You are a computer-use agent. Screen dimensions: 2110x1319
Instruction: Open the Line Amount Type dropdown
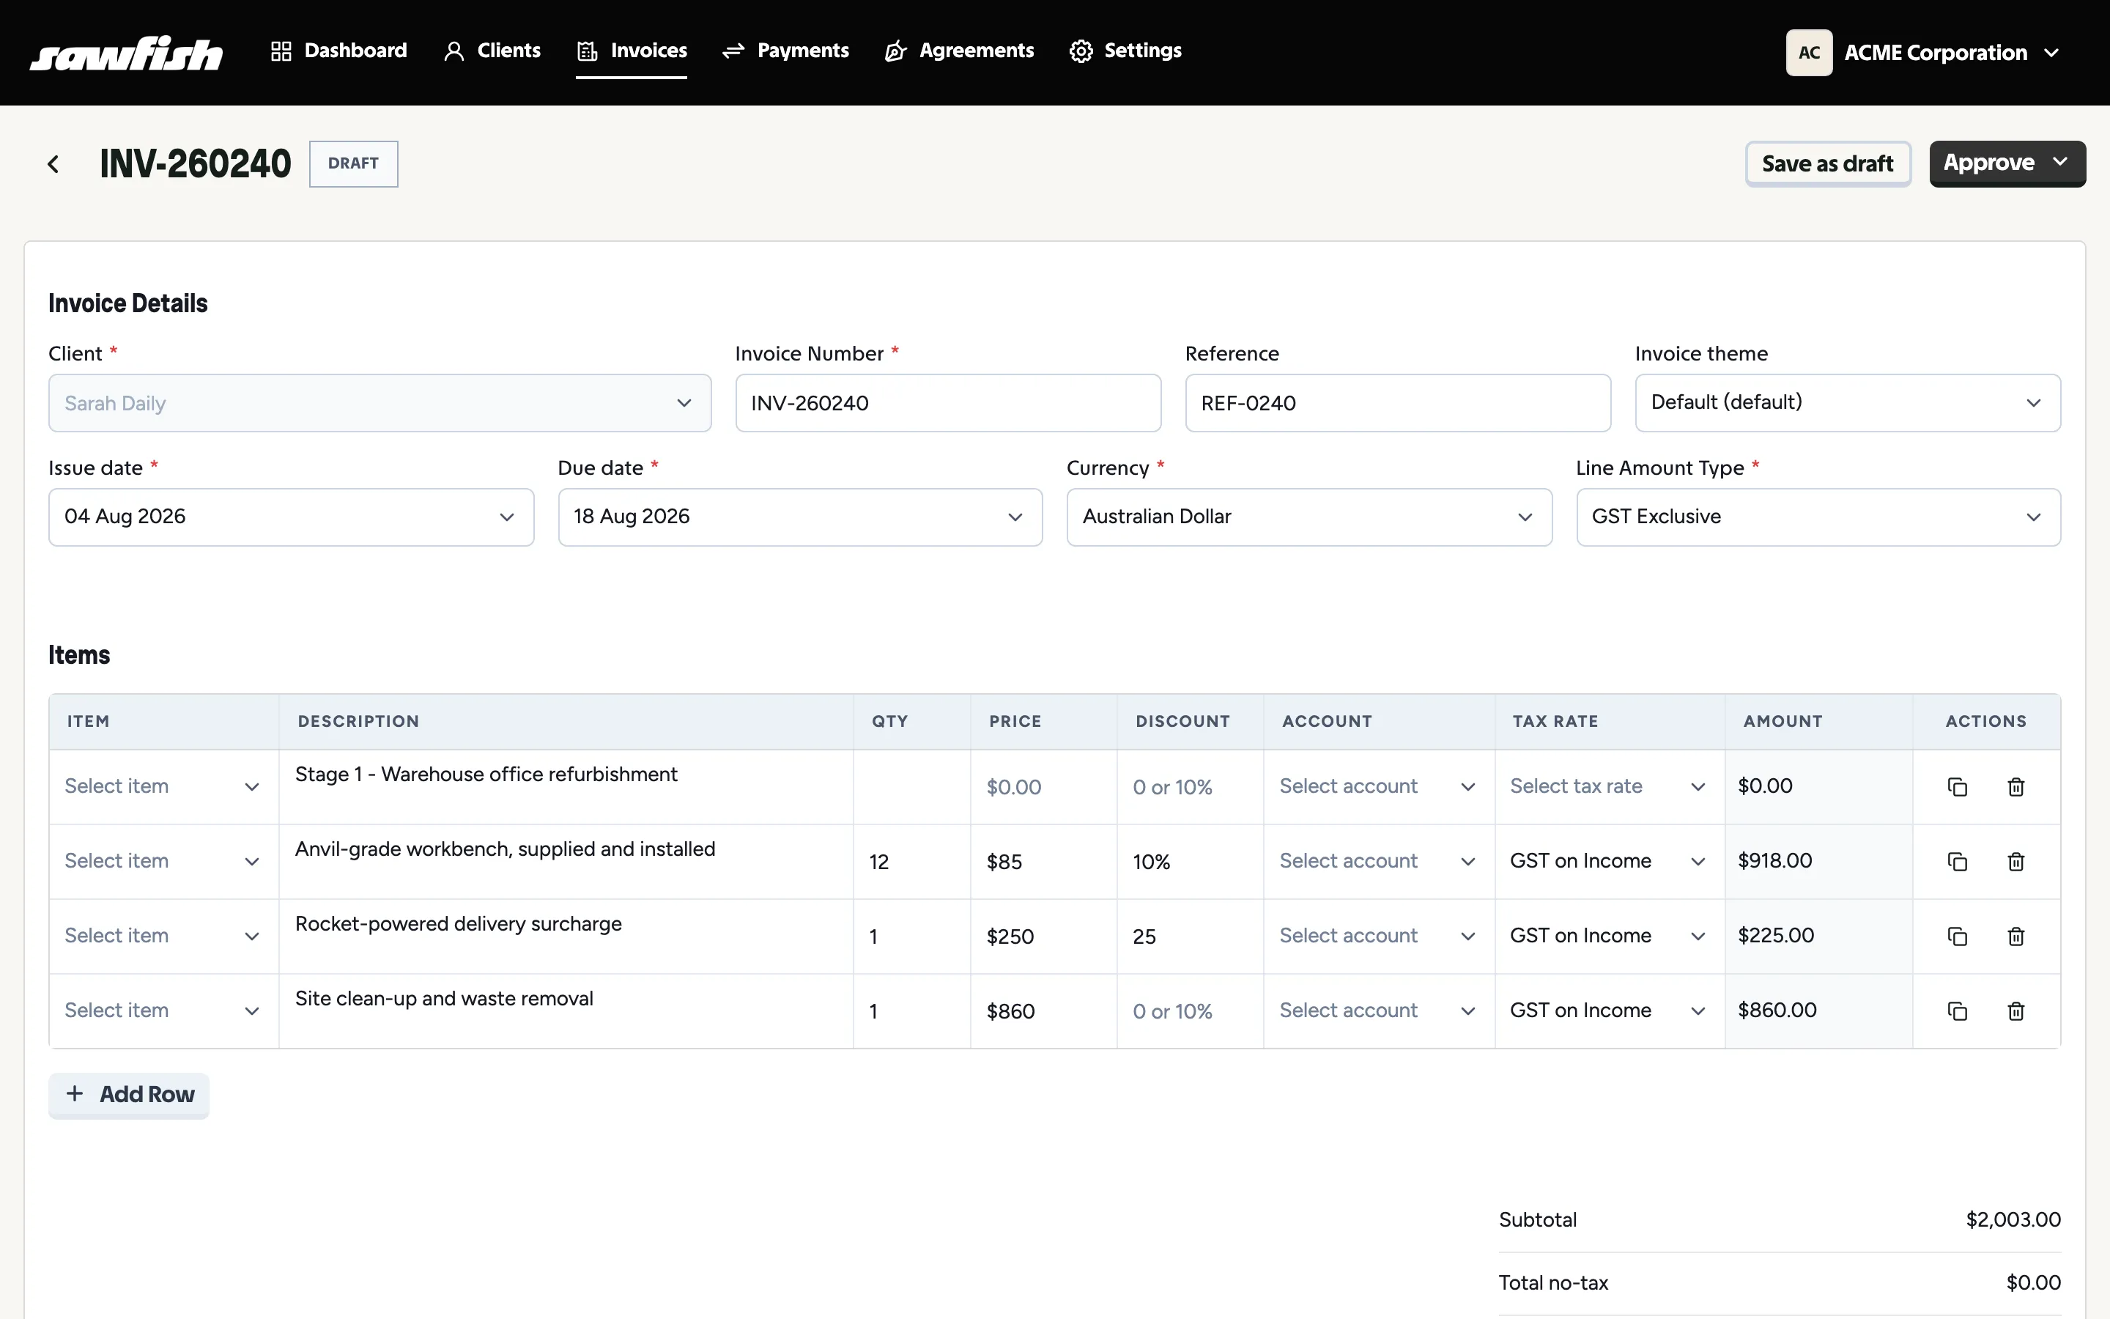tap(1818, 517)
